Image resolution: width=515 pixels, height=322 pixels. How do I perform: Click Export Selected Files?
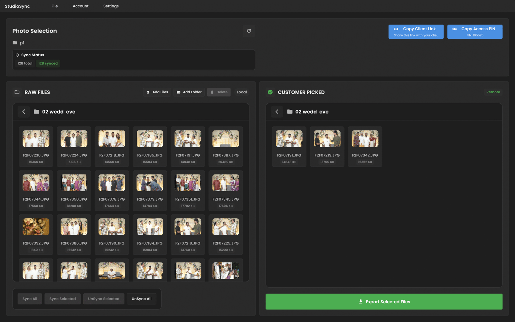tap(384, 302)
